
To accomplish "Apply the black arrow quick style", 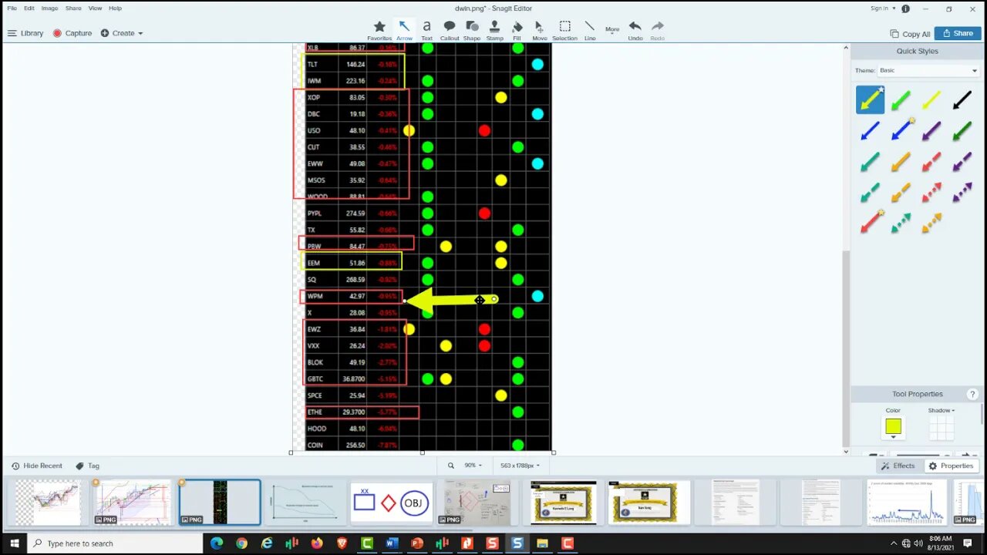I will 962,100.
